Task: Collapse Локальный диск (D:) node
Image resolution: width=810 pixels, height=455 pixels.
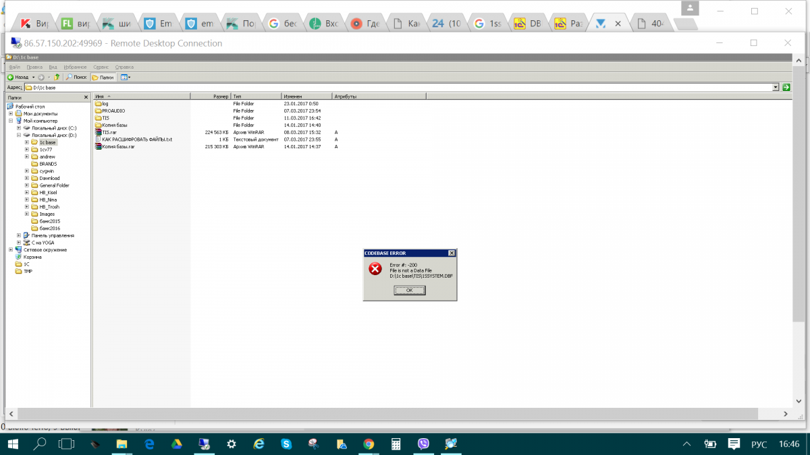Action: (19, 135)
